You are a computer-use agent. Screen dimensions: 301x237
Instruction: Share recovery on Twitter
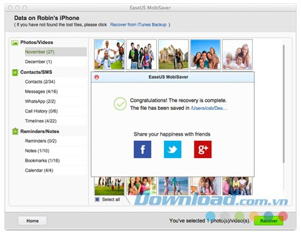[x=173, y=149]
